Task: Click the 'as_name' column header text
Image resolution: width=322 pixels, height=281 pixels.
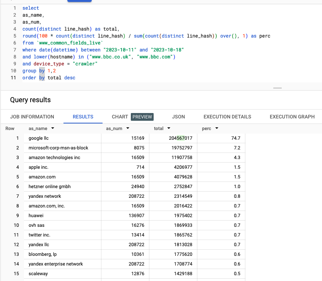Action: [x=38, y=129]
